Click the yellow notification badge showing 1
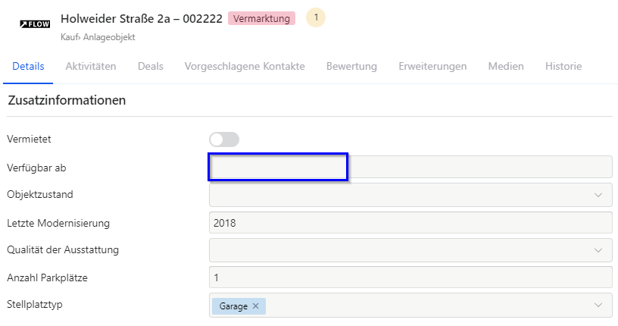Image resolution: width=618 pixels, height=326 pixels. pyautogui.click(x=316, y=17)
